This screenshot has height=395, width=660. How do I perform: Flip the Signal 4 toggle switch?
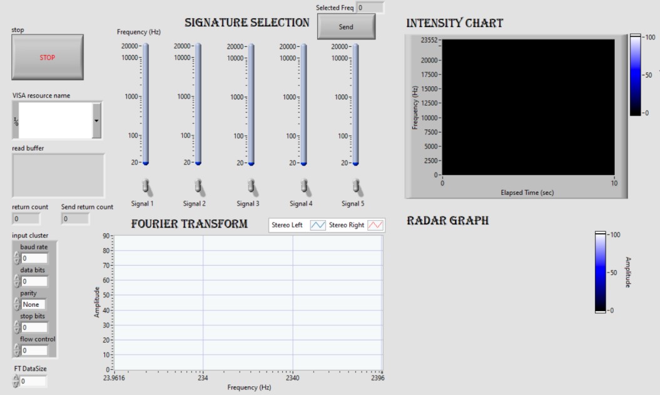pos(304,187)
